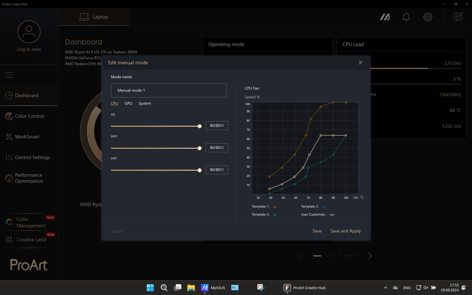Click the Save button

(x=317, y=231)
